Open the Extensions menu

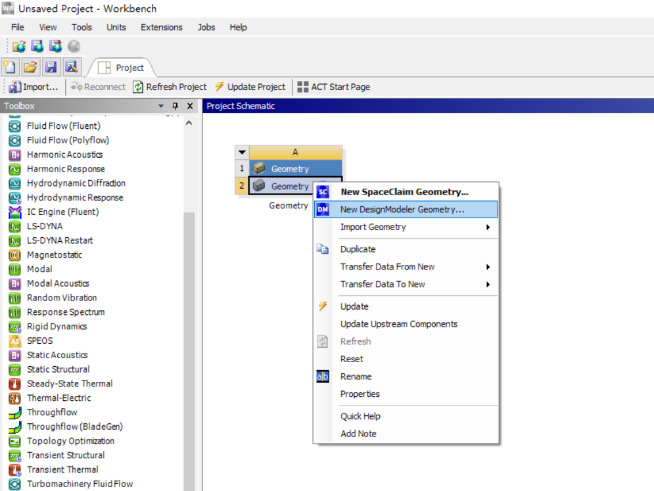[162, 28]
